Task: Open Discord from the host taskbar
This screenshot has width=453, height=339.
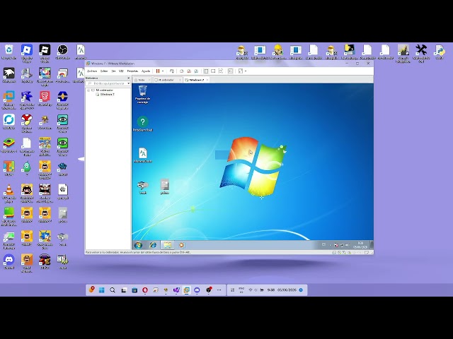Action: click(x=197, y=290)
